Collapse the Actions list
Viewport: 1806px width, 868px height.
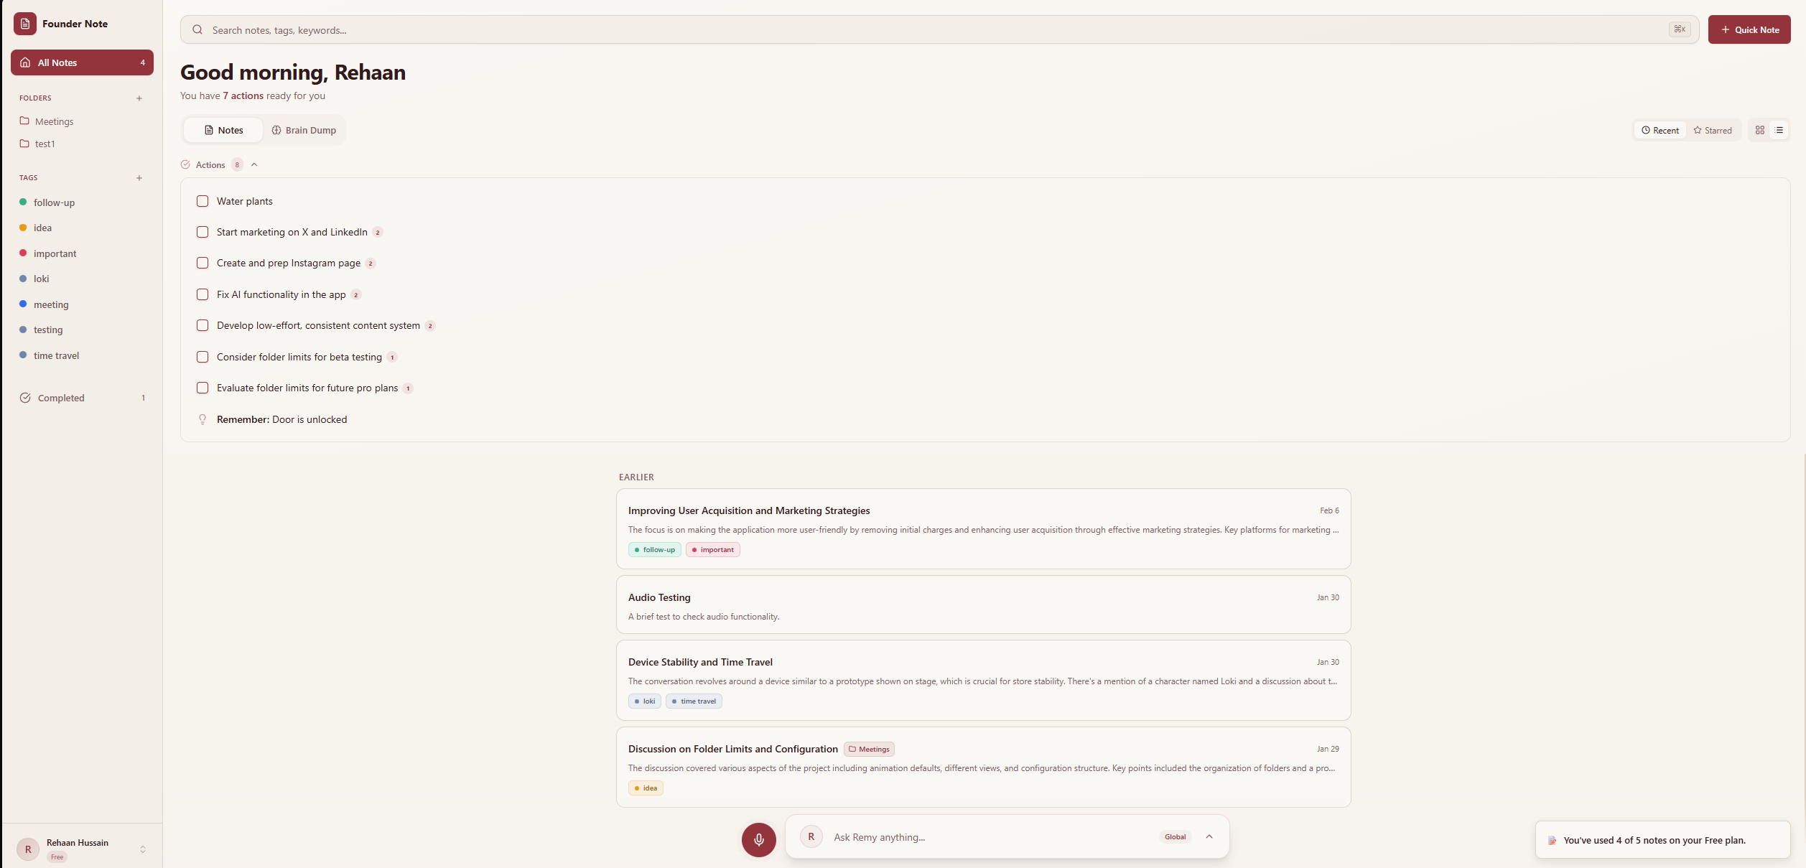[x=254, y=164]
